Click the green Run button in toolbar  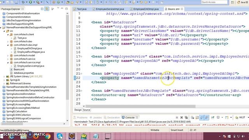(30, 2)
